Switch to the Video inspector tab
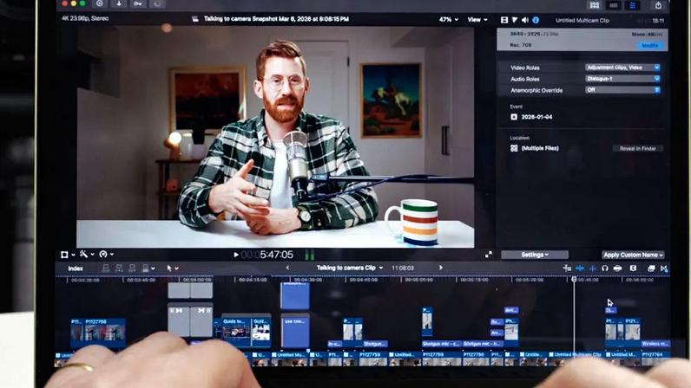The width and height of the screenshot is (691, 388). coord(504,20)
